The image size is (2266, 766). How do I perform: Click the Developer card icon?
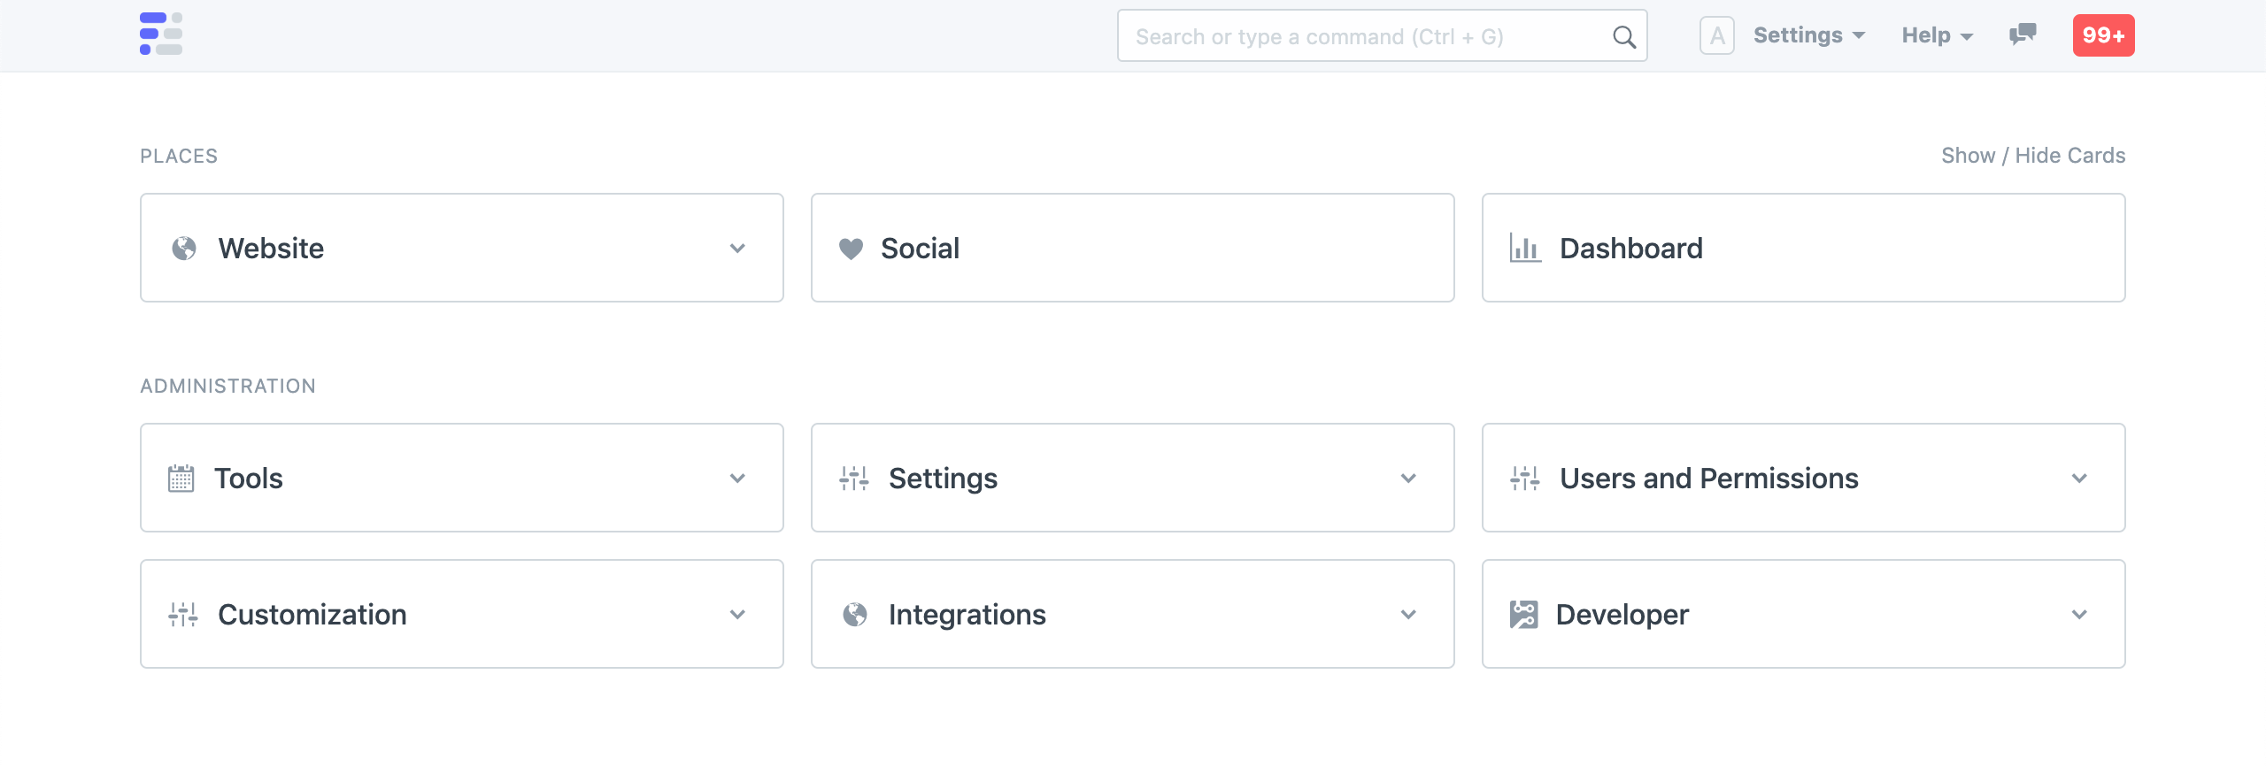(1523, 615)
